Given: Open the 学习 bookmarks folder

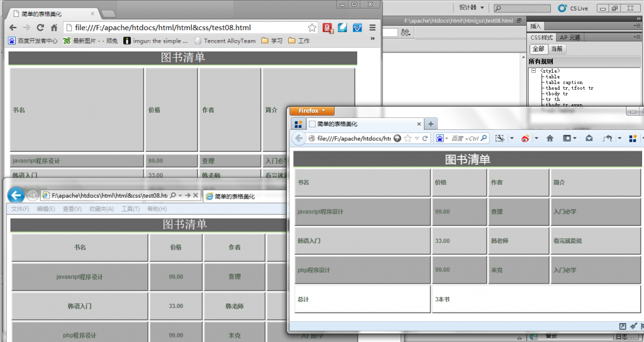Looking at the screenshot, I should (272, 41).
